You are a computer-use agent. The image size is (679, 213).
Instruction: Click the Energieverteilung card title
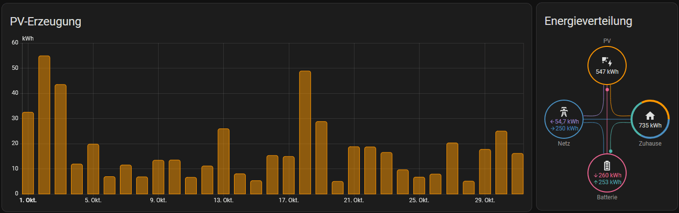[x=588, y=21]
